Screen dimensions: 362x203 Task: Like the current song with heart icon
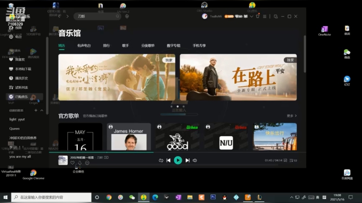pos(72,163)
